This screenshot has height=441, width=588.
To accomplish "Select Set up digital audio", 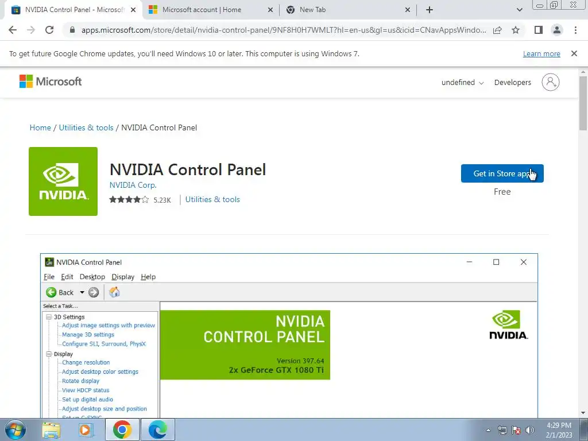I will tap(87, 400).
